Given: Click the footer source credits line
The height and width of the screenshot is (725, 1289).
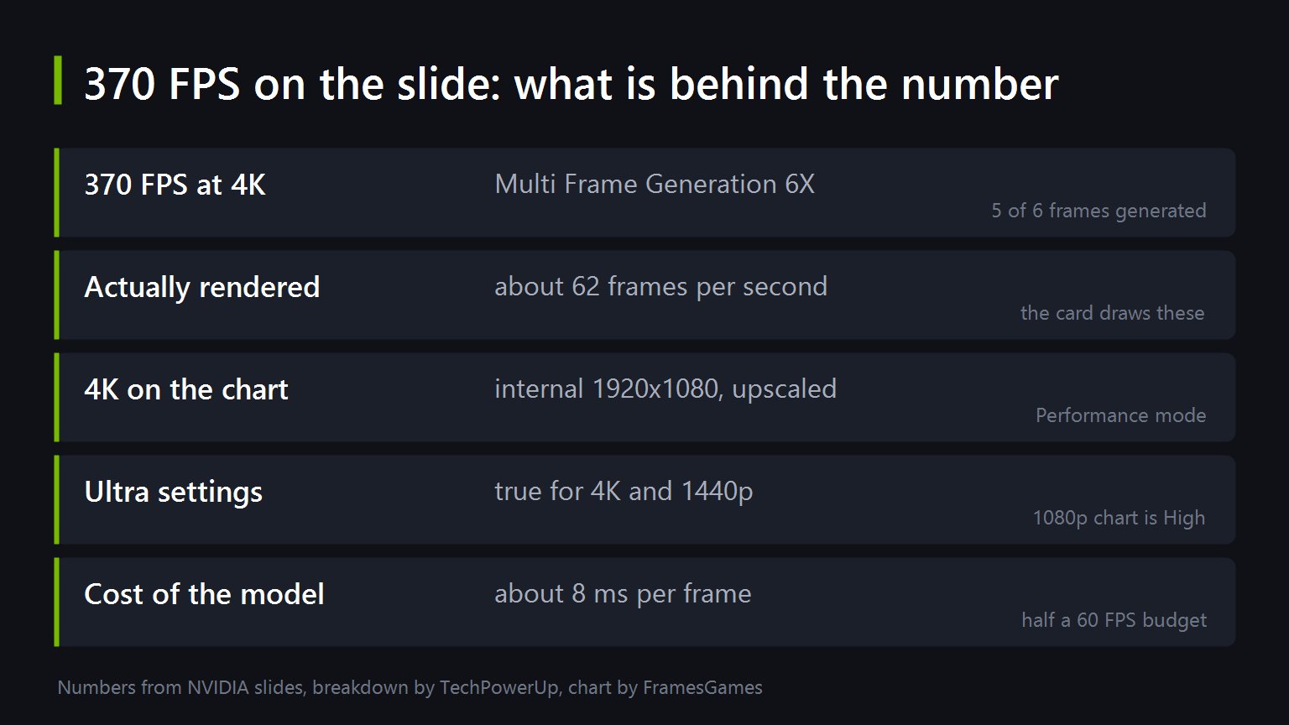Looking at the screenshot, I should pyautogui.click(x=410, y=688).
